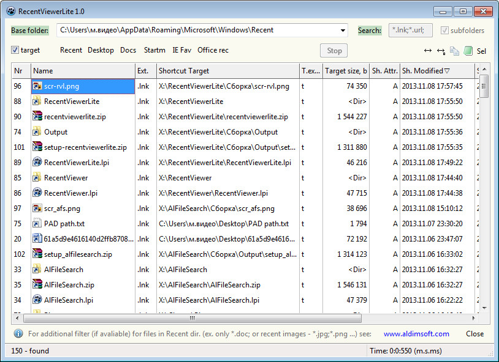Click the app paw icon in title bar

point(11,12)
